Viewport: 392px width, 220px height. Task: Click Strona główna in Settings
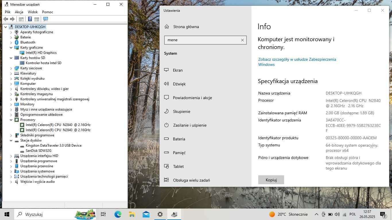(186, 27)
